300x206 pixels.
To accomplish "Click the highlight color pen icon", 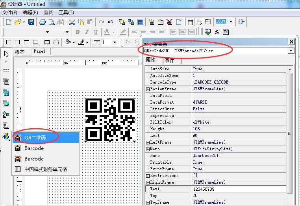I will (123, 32).
